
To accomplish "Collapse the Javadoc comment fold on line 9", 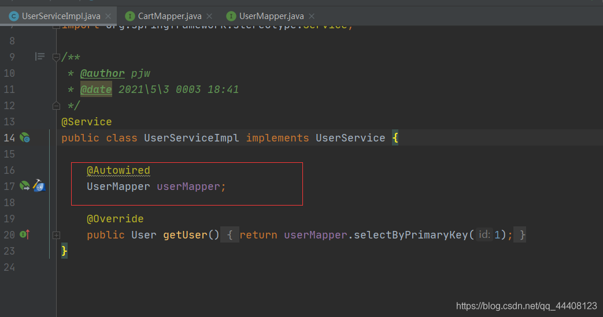I will point(56,58).
